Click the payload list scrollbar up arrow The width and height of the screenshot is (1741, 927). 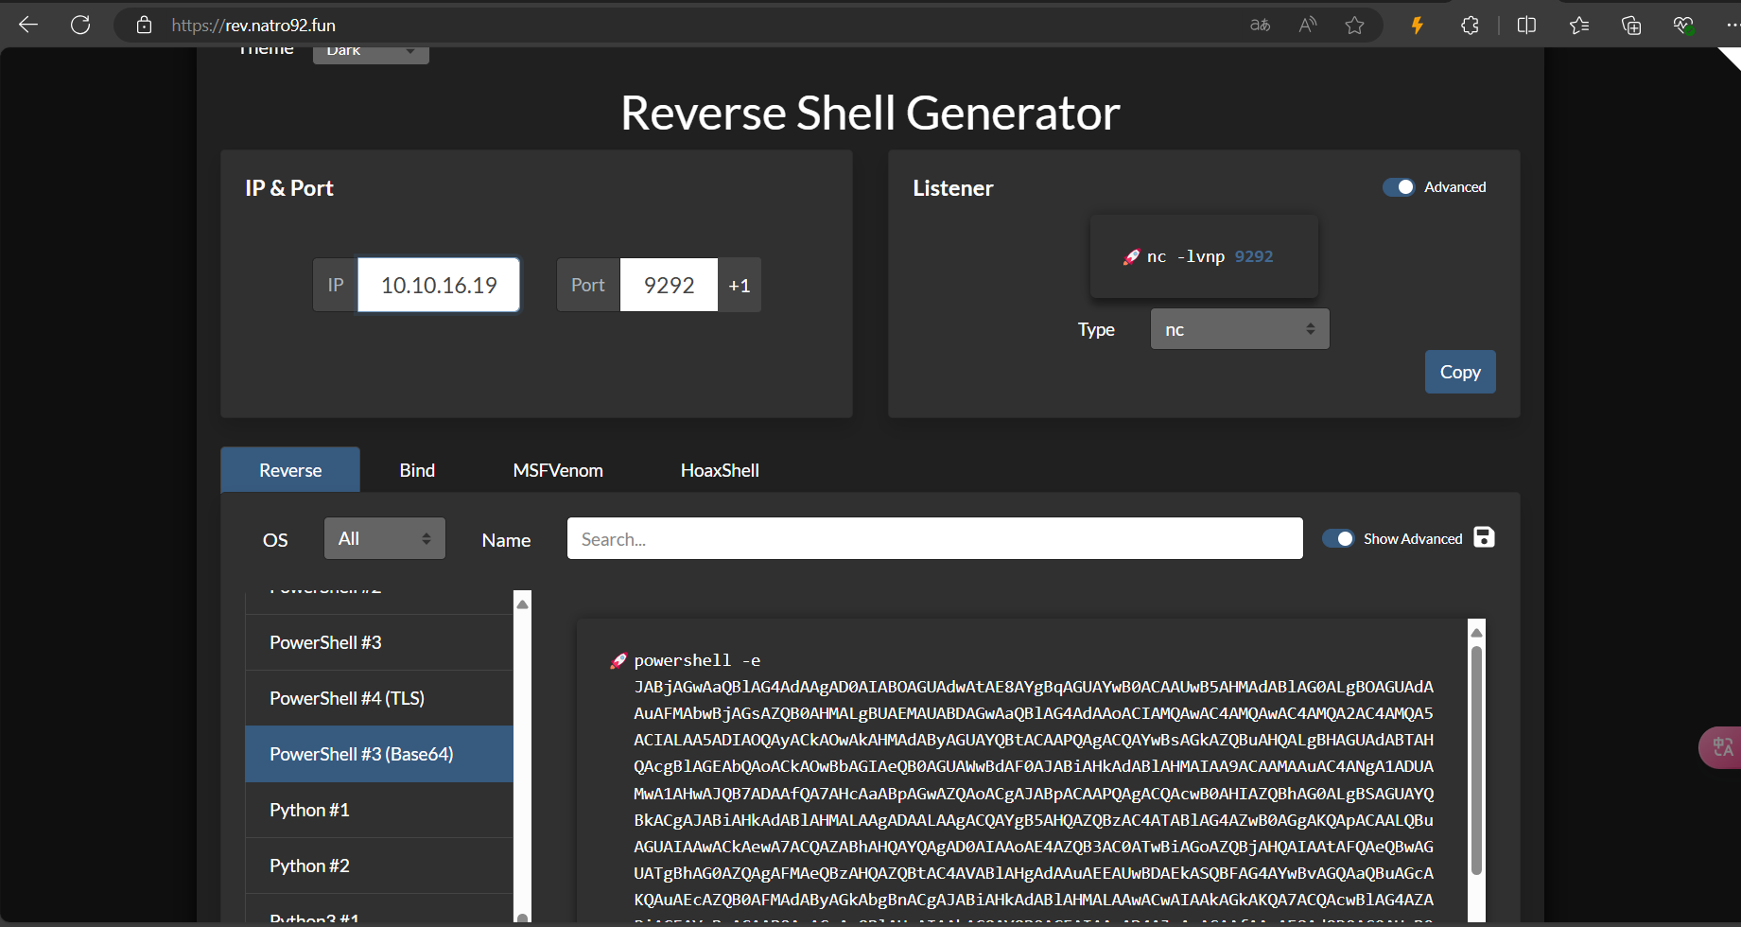coord(522,603)
